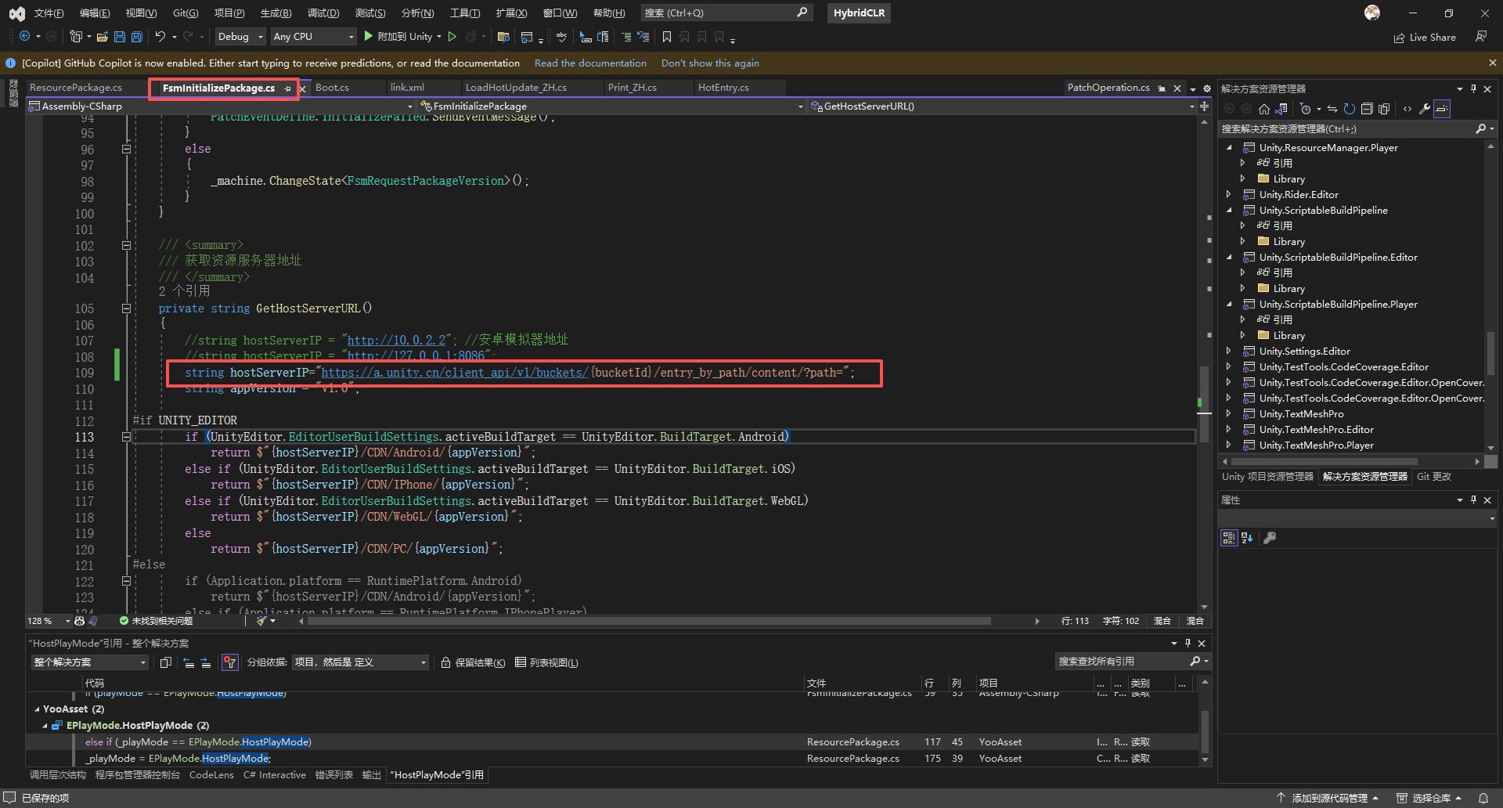1503x808 pixels.
Task: Switch to the HotEntry.cs tab
Action: point(723,88)
